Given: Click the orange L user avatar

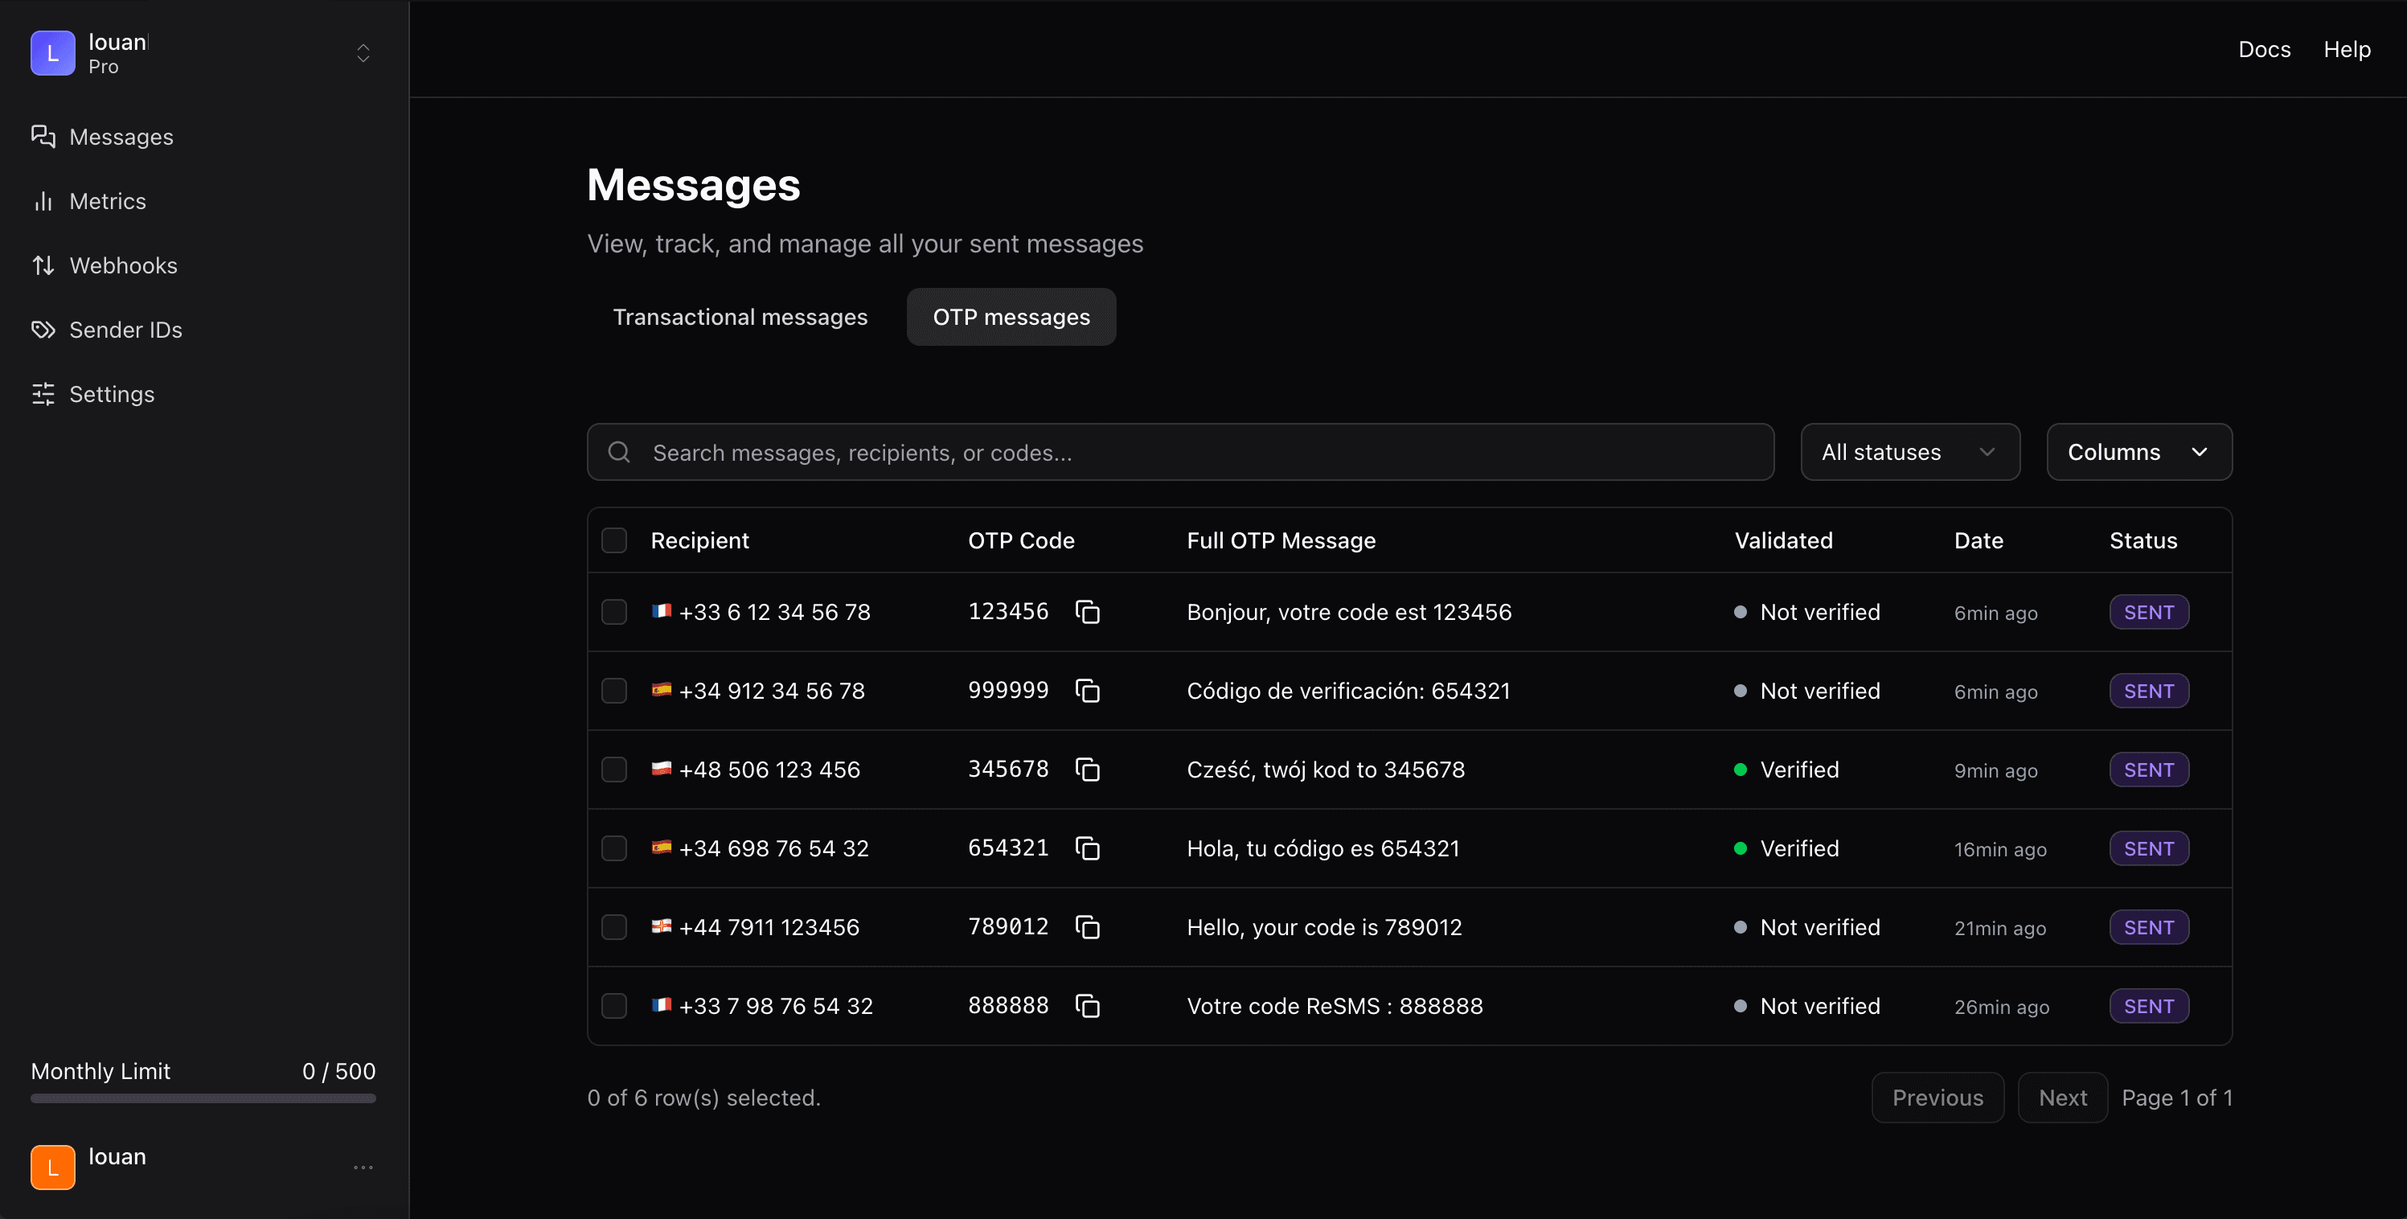Looking at the screenshot, I should coord(52,1168).
